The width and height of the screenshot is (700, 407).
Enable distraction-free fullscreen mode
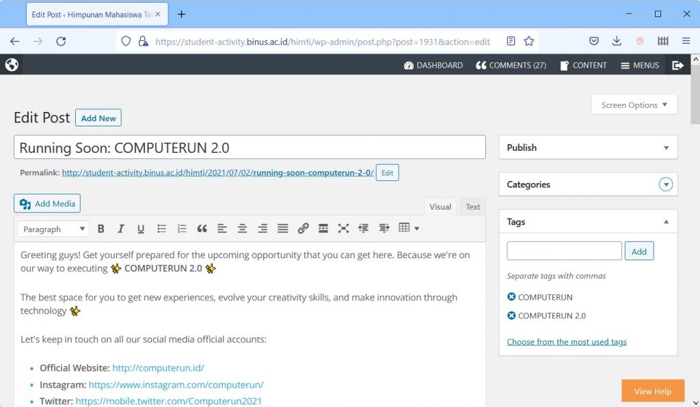coord(343,229)
